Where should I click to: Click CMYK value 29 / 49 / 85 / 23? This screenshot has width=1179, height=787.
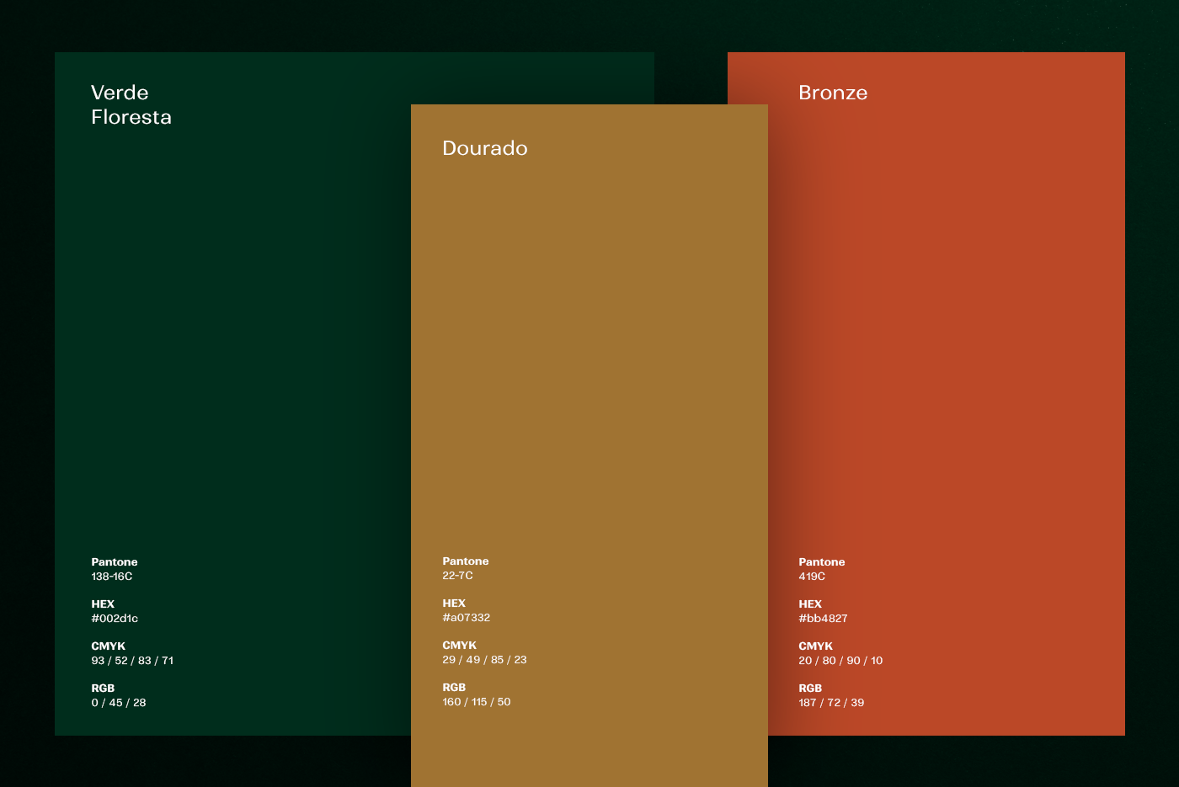pos(484,660)
